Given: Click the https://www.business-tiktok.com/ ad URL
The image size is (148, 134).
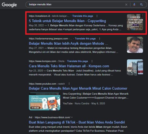Looking at the screenshot, I should (53, 117).
